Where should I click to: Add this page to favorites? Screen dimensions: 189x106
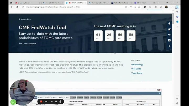point(139,7)
